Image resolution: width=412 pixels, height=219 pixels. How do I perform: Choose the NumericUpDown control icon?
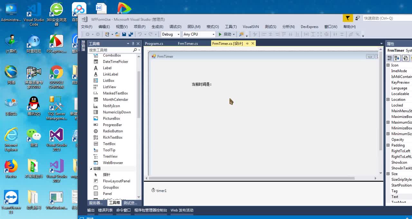(96, 112)
